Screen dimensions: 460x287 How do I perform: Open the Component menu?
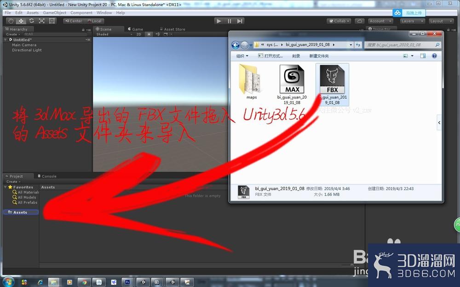(x=81, y=12)
